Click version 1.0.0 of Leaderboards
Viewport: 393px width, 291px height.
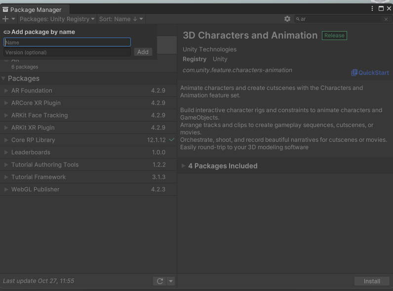(158, 152)
